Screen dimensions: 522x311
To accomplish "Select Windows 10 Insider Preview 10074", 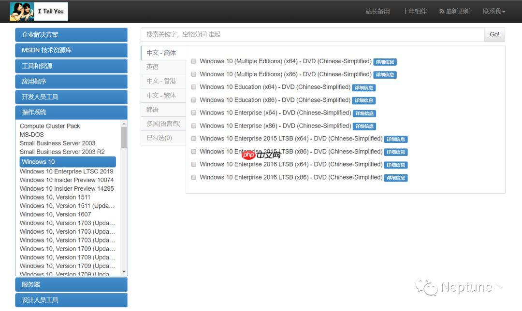I will coord(67,180).
